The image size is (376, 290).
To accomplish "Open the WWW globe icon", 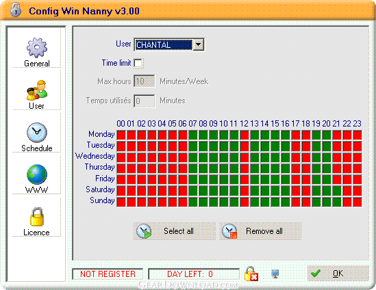I will [37, 174].
